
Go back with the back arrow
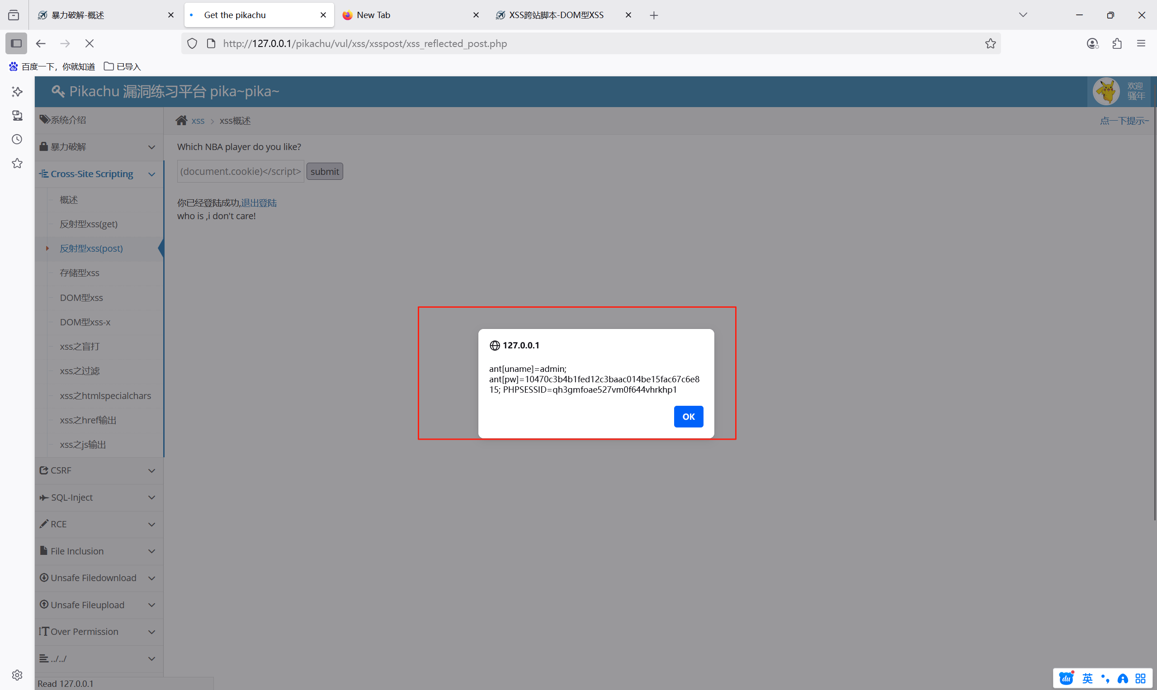41,43
